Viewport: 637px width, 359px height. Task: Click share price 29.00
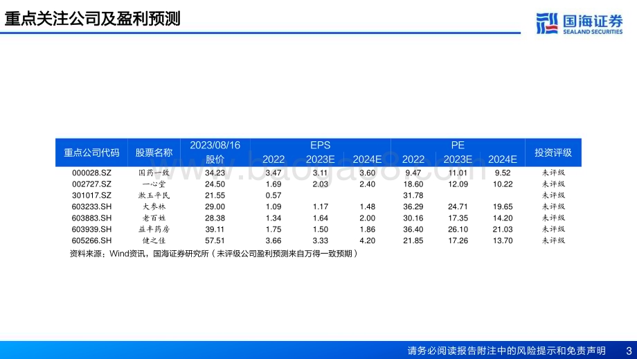click(x=215, y=207)
